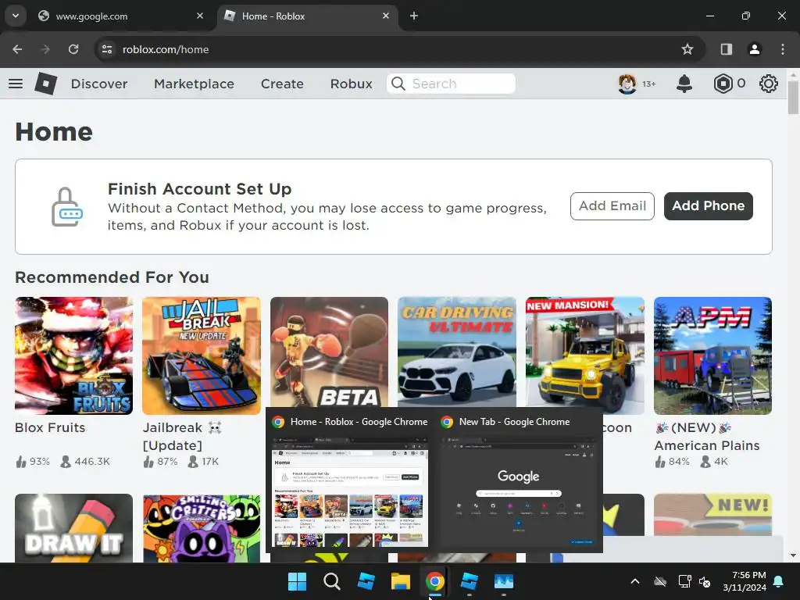
Task: Open the Roblox notifications bell
Action: click(684, 84)
